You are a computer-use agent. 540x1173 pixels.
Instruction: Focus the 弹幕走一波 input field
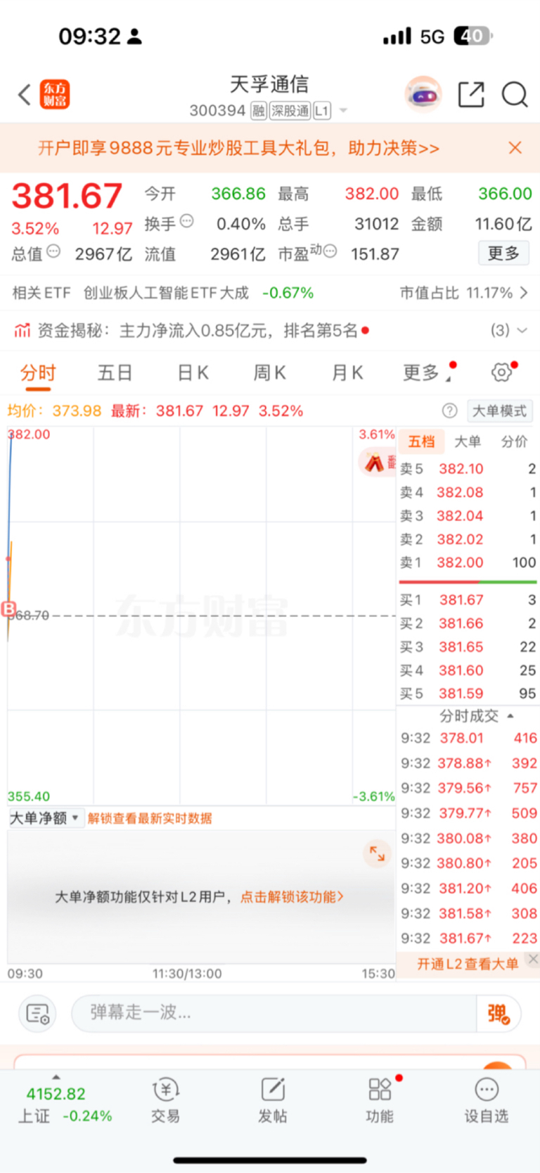tap(274, 1013)
